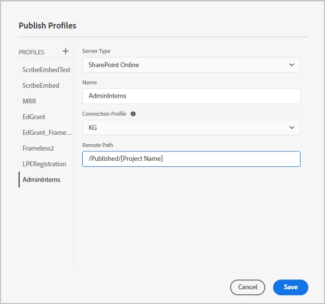Click the Publish Profiles dialog title
The width and height of the screenshot is (325, 304).
tap(47, 25)
